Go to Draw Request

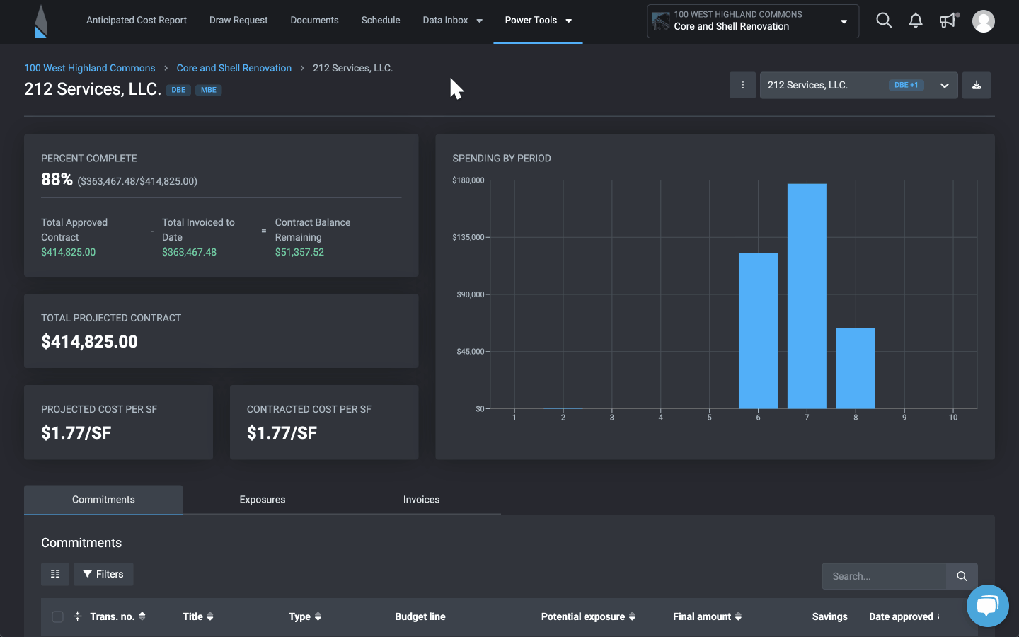point(238,21)
